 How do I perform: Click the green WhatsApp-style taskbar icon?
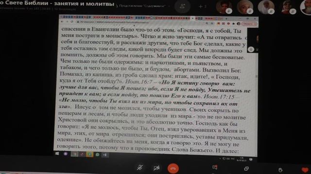tap(97, 155)
